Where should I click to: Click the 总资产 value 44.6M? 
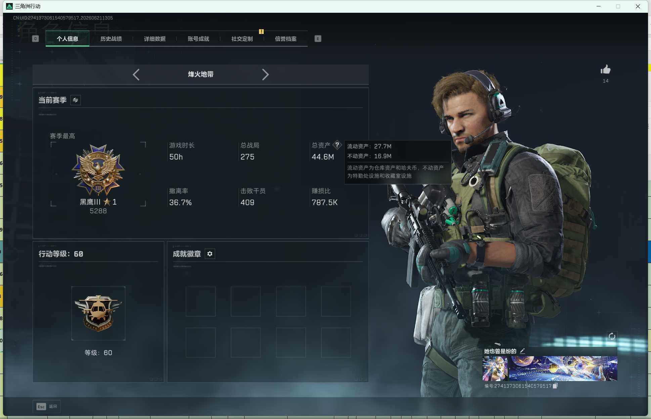pos(323,157)
